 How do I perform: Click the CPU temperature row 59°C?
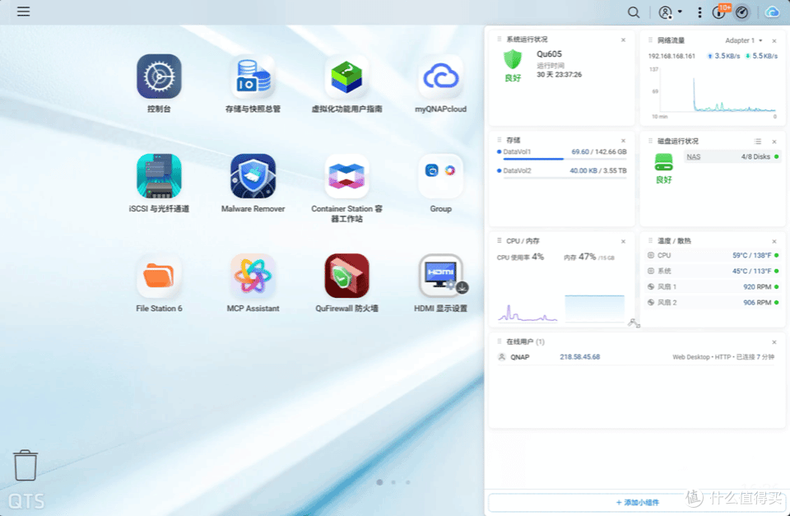click(713, 255)
